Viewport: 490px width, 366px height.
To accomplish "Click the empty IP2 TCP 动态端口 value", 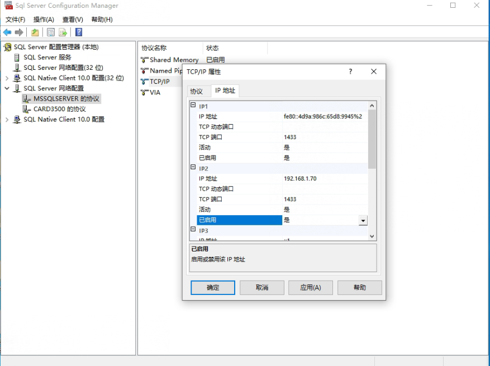I will click(x=325, y=189).
